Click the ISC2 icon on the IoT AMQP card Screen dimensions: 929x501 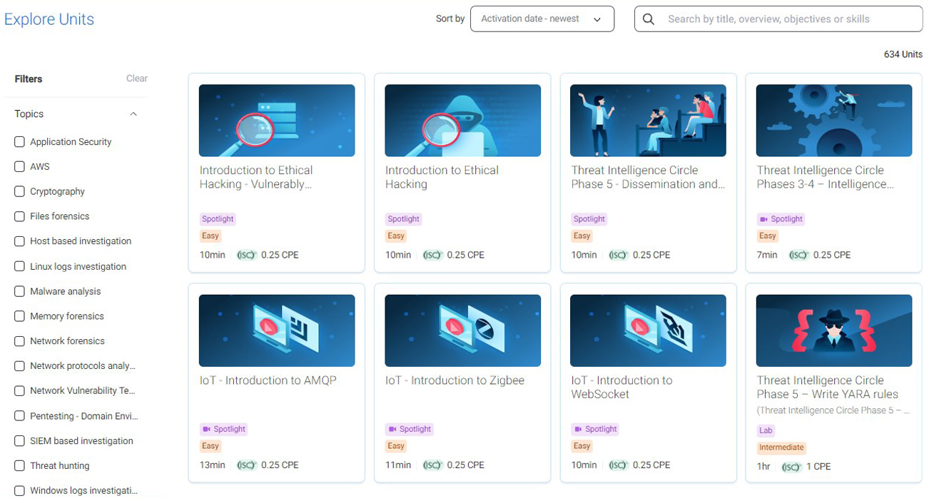click(246, 465)
